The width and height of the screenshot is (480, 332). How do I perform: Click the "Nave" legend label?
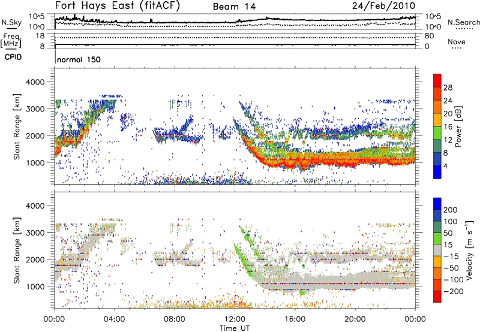coord(457,42)
